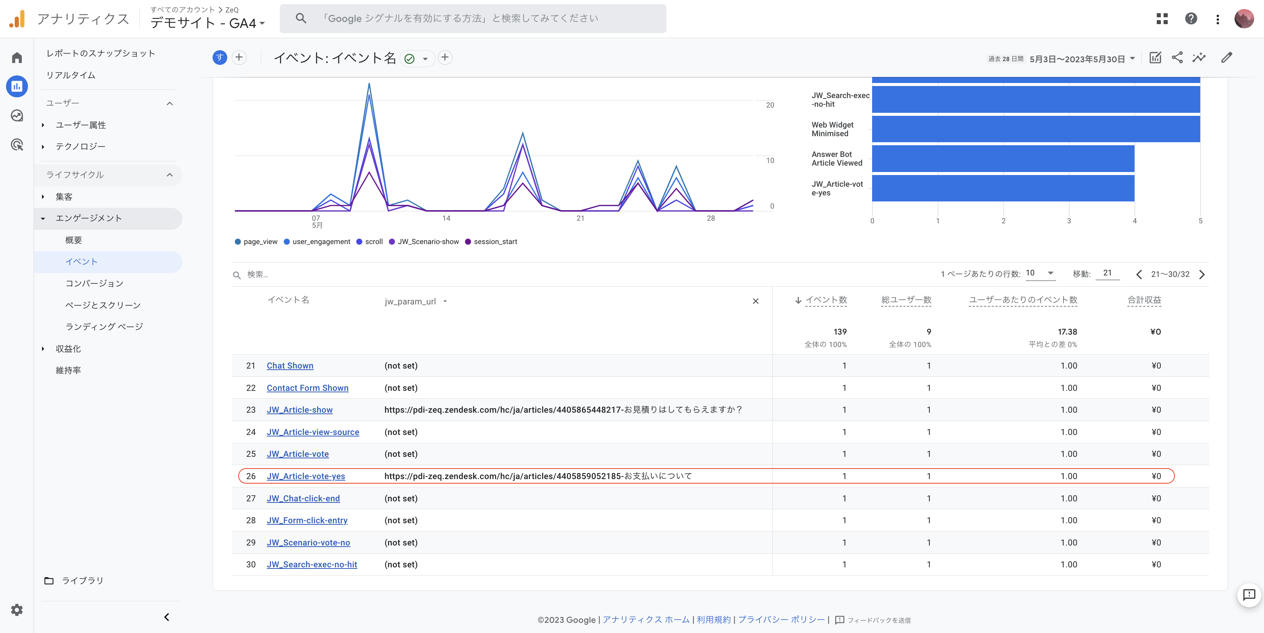This screenshot has width=1264, height=633.
Task: Open 維持率 report
Action: 68,370
